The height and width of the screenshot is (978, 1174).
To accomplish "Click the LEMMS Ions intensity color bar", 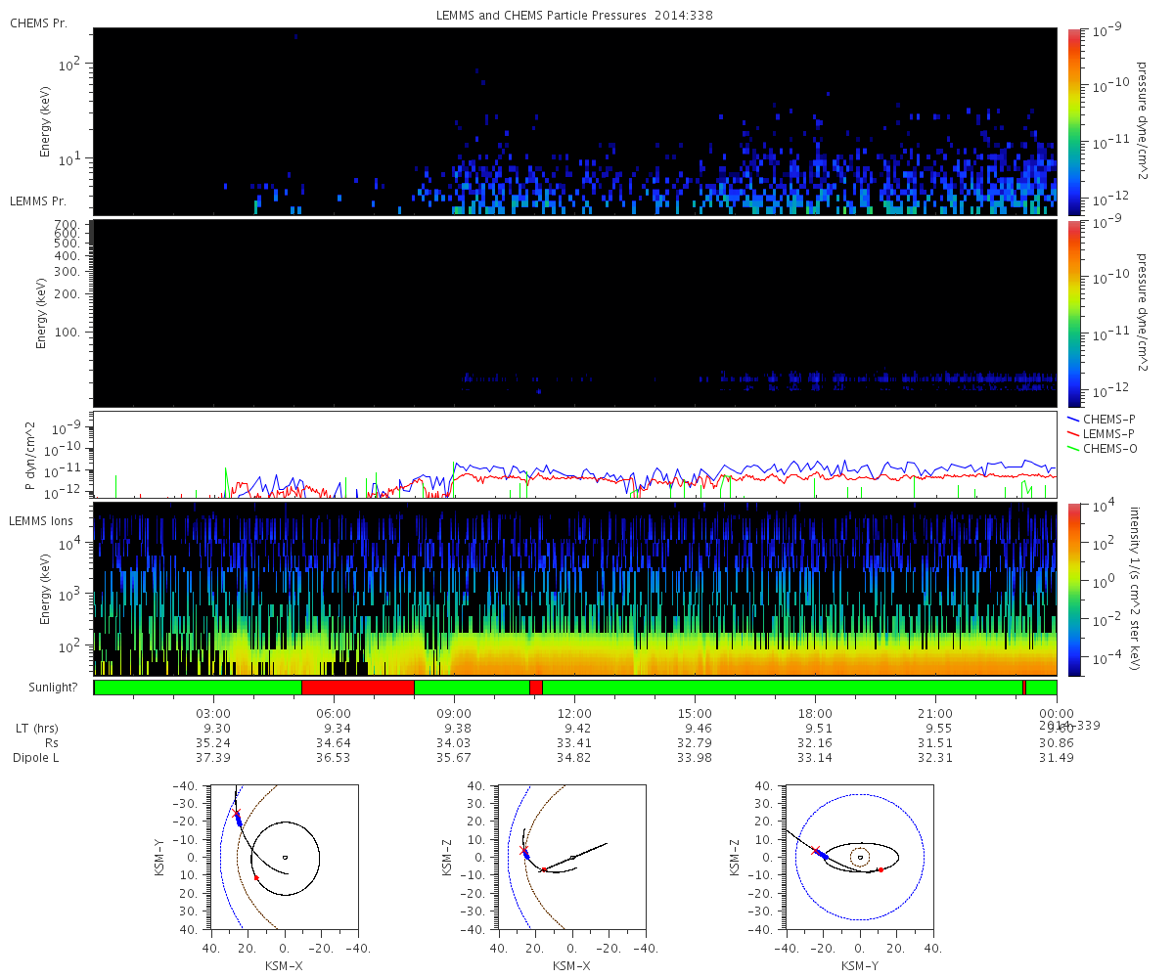I will click(x=1074, y=589).
